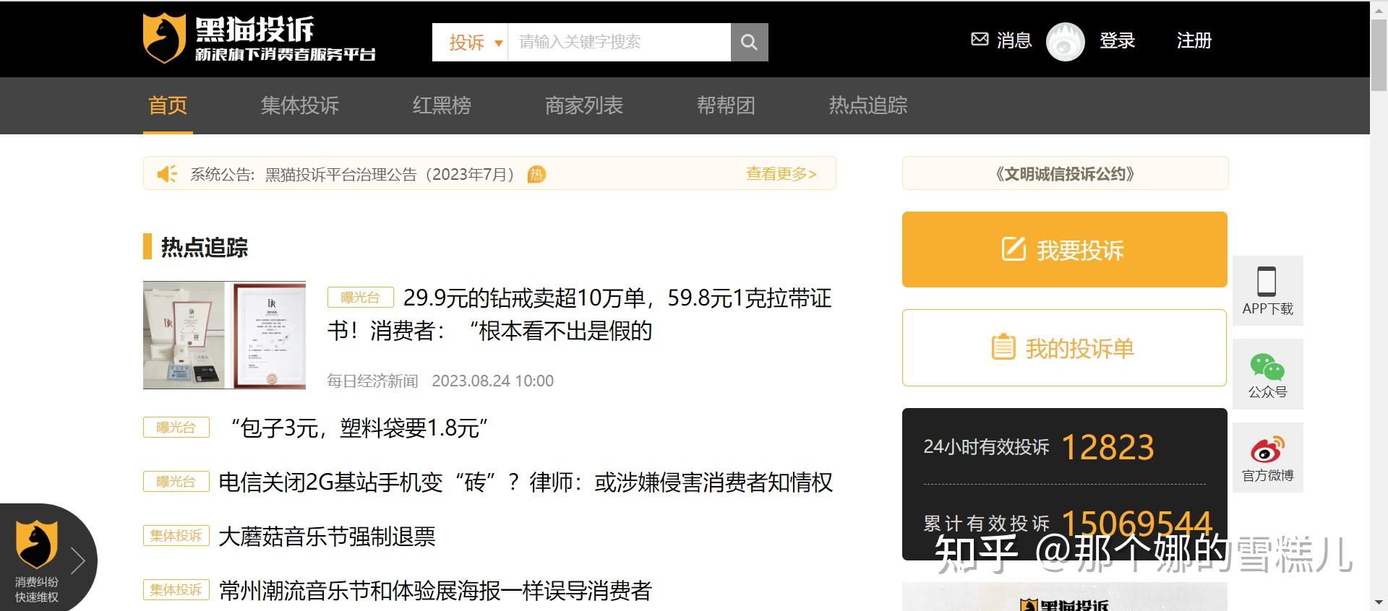This screenshot has height=611, width=1388.
Task: Click the magnifier search button
Action: click(749, 42)
